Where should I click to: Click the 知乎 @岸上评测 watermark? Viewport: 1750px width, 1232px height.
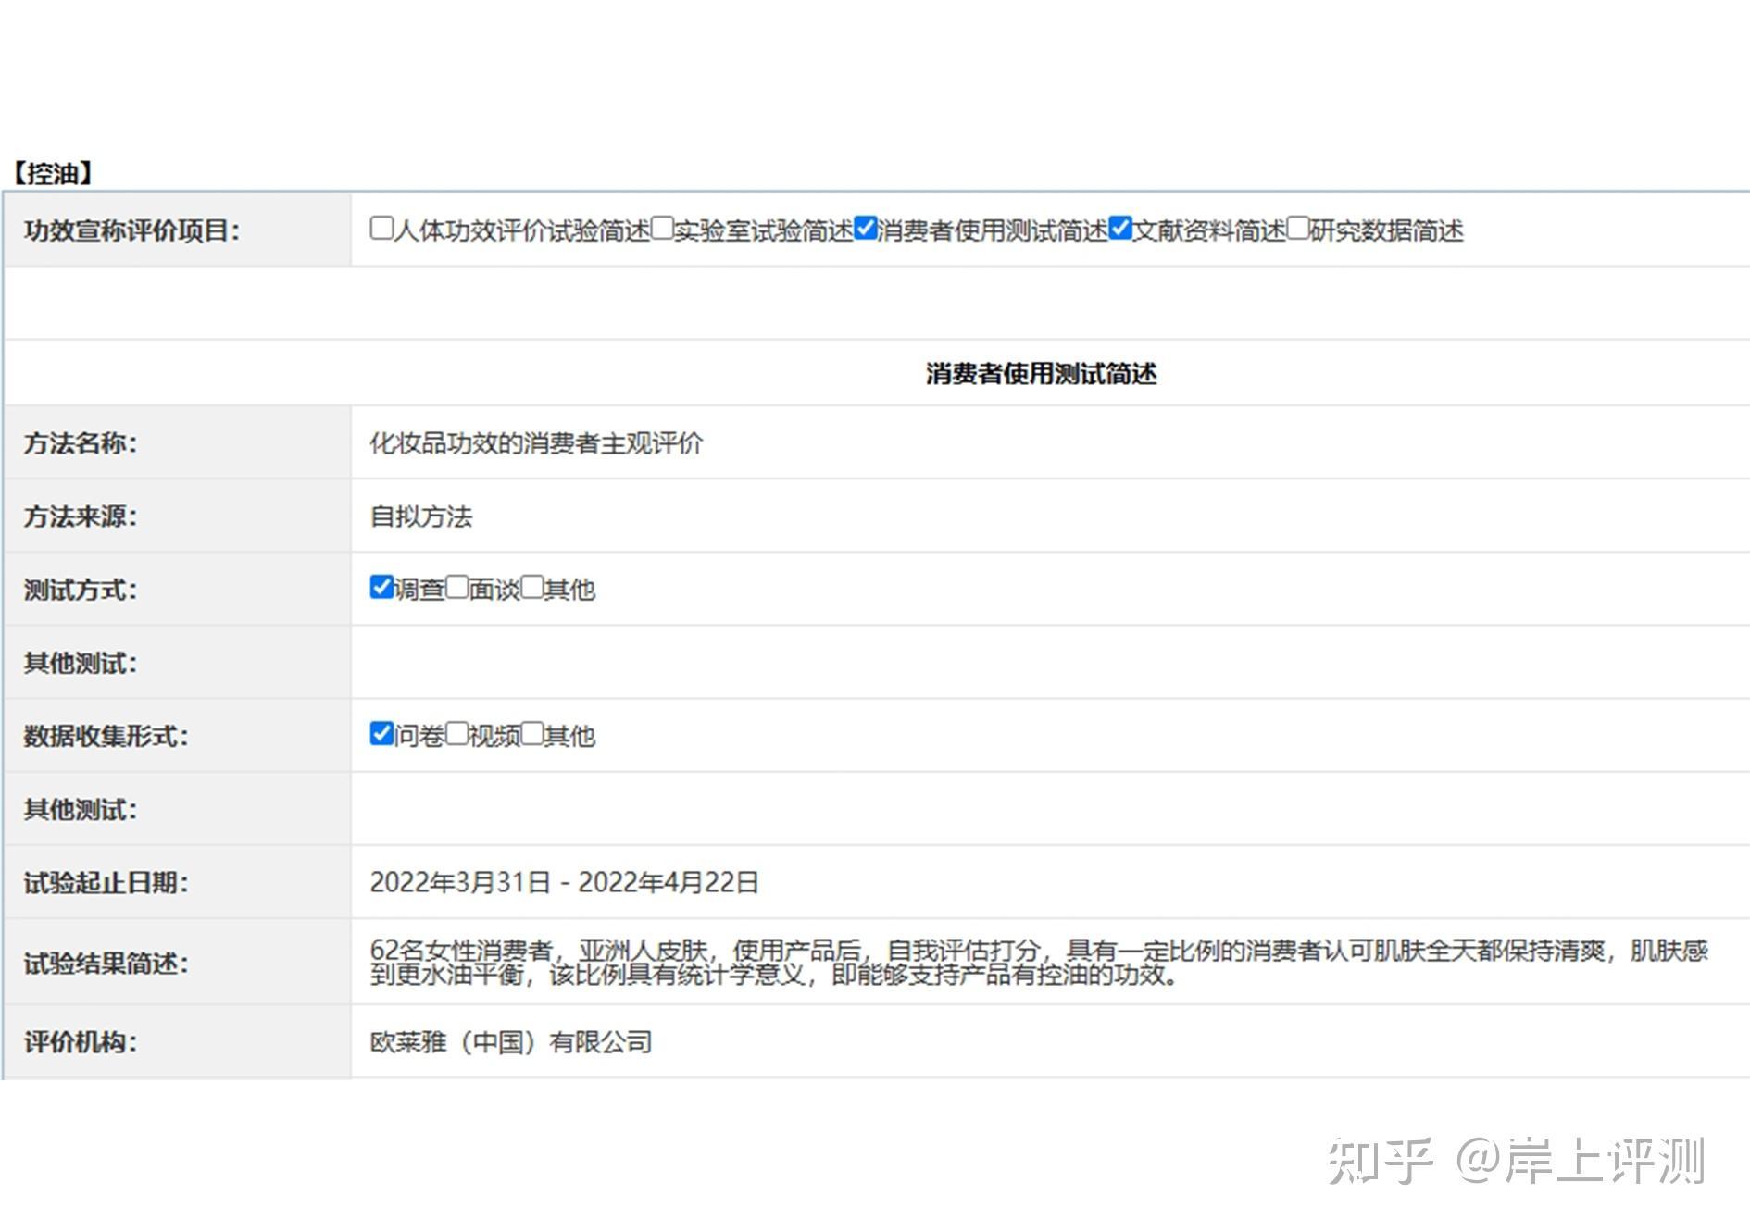click(x=1516, y=1161)
